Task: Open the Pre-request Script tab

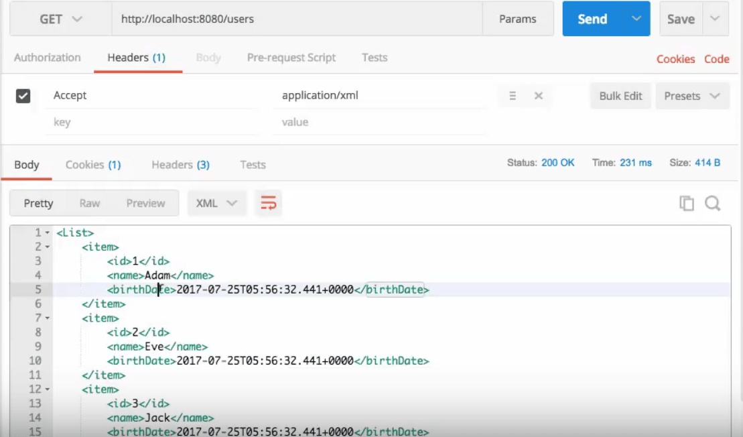Action: (x=291, y=58)
